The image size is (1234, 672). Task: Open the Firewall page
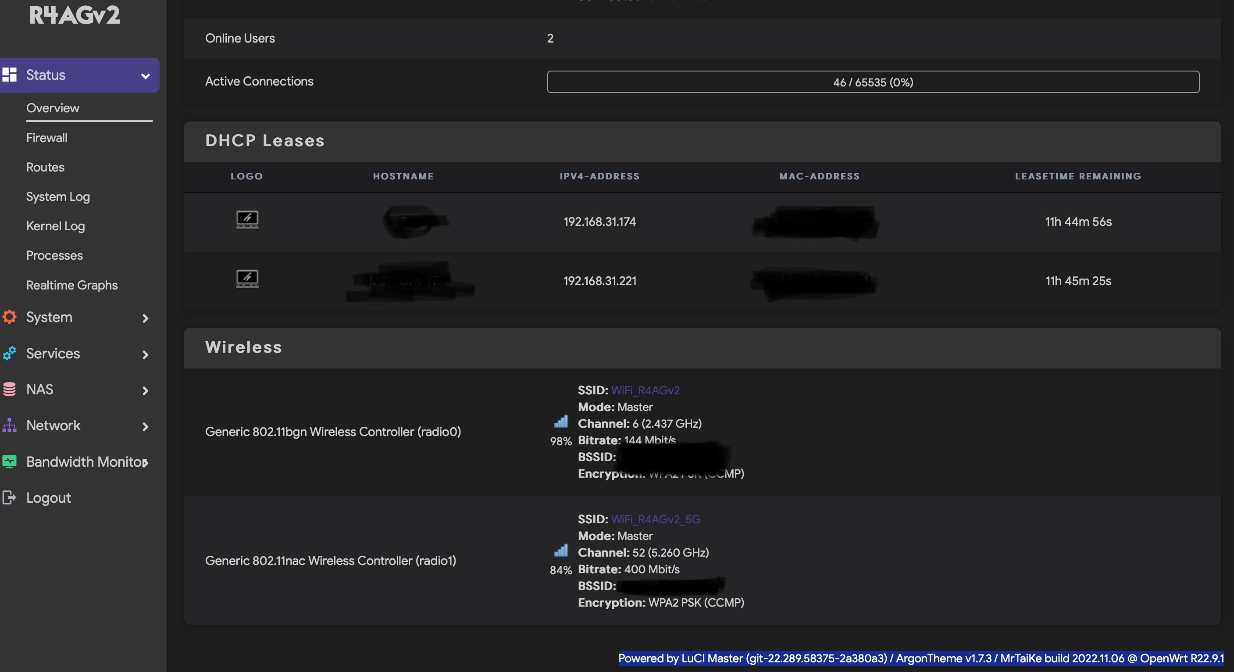(46, 138)
